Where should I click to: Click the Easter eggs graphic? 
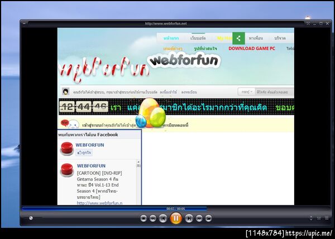coord(151,113)
